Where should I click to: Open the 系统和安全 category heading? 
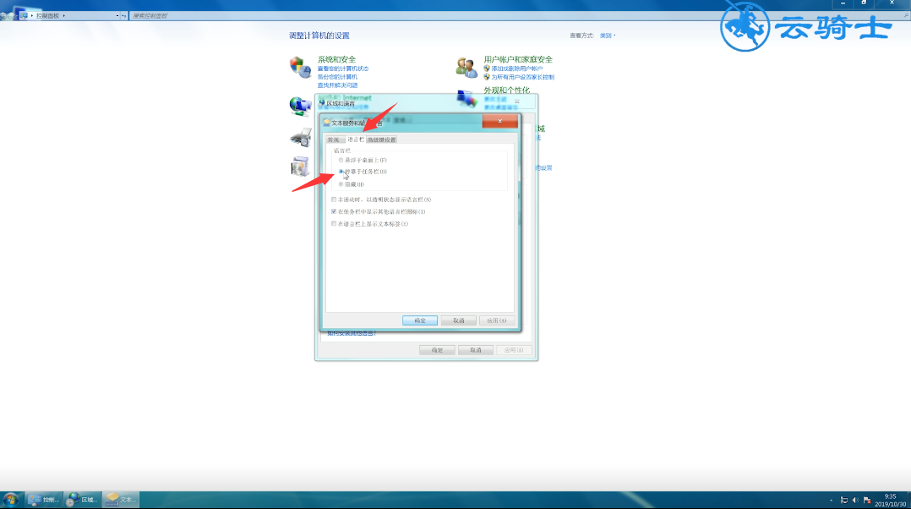pos(336,59)
